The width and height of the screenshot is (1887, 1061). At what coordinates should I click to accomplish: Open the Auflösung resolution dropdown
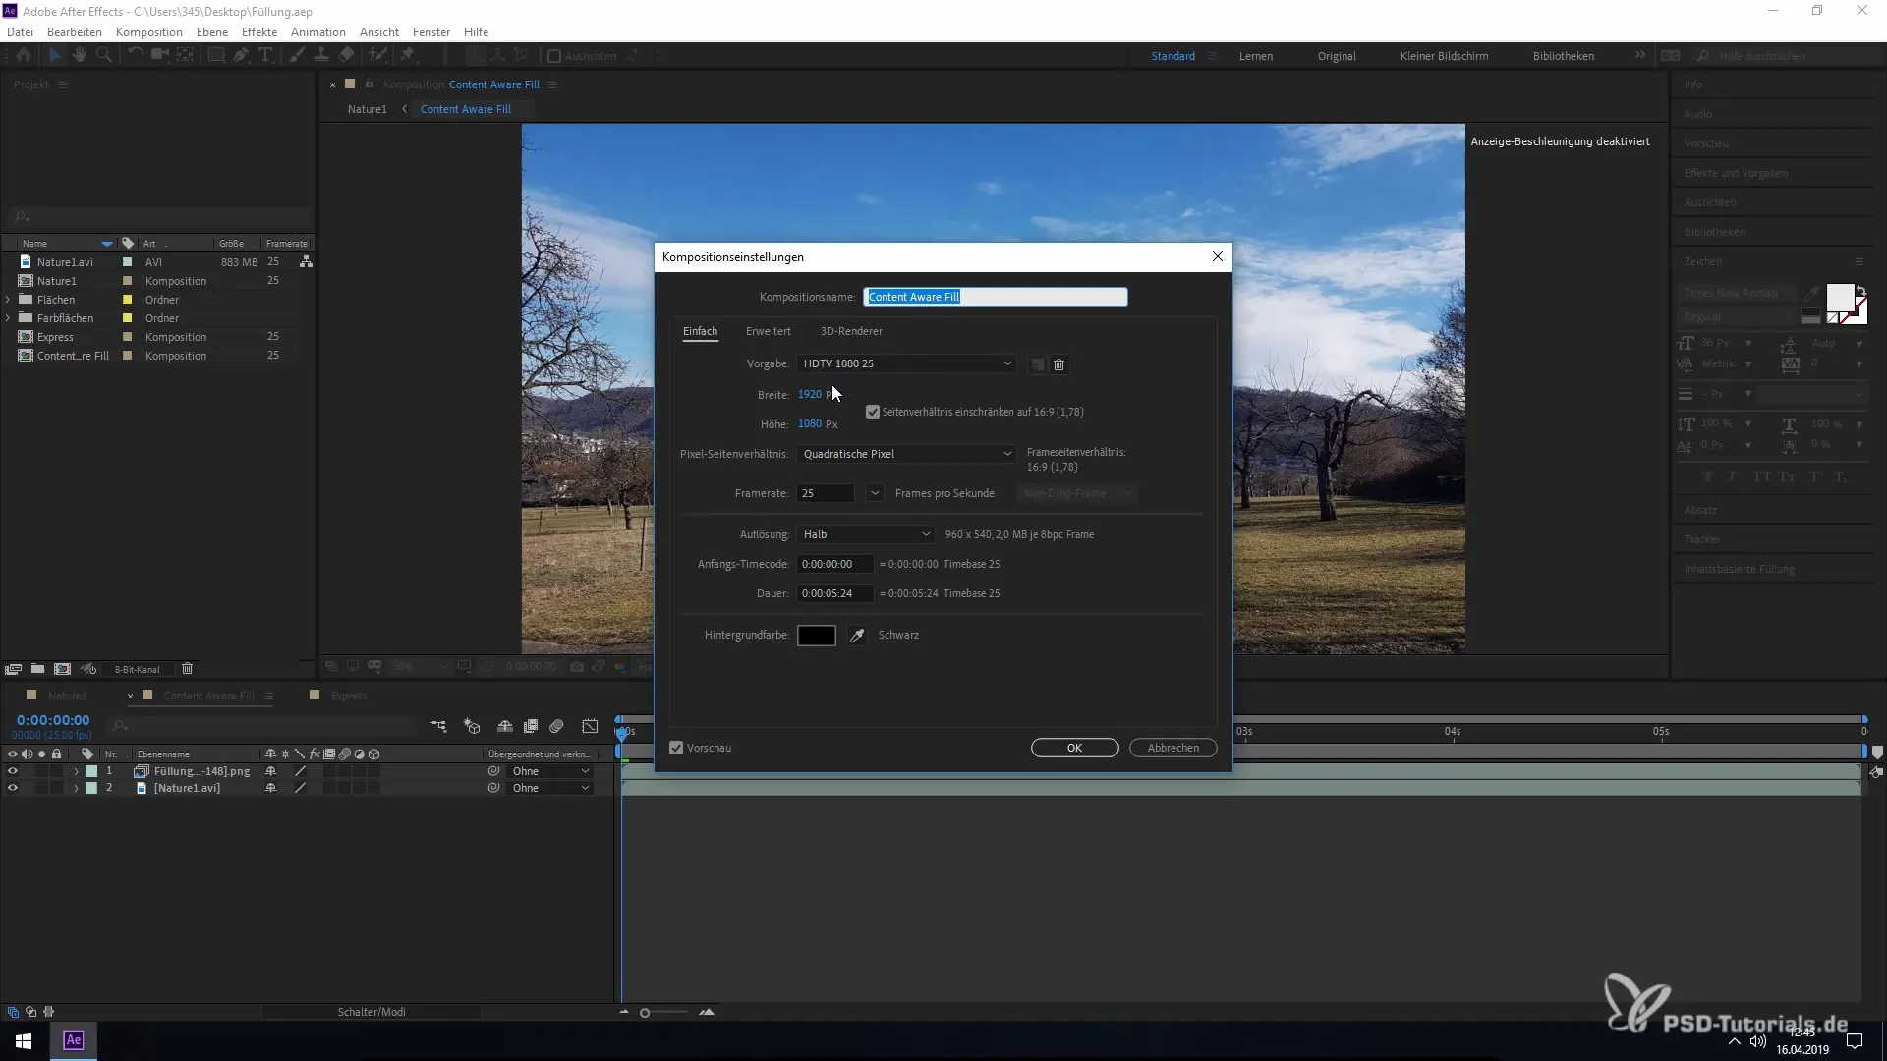(x=865, y=534)
